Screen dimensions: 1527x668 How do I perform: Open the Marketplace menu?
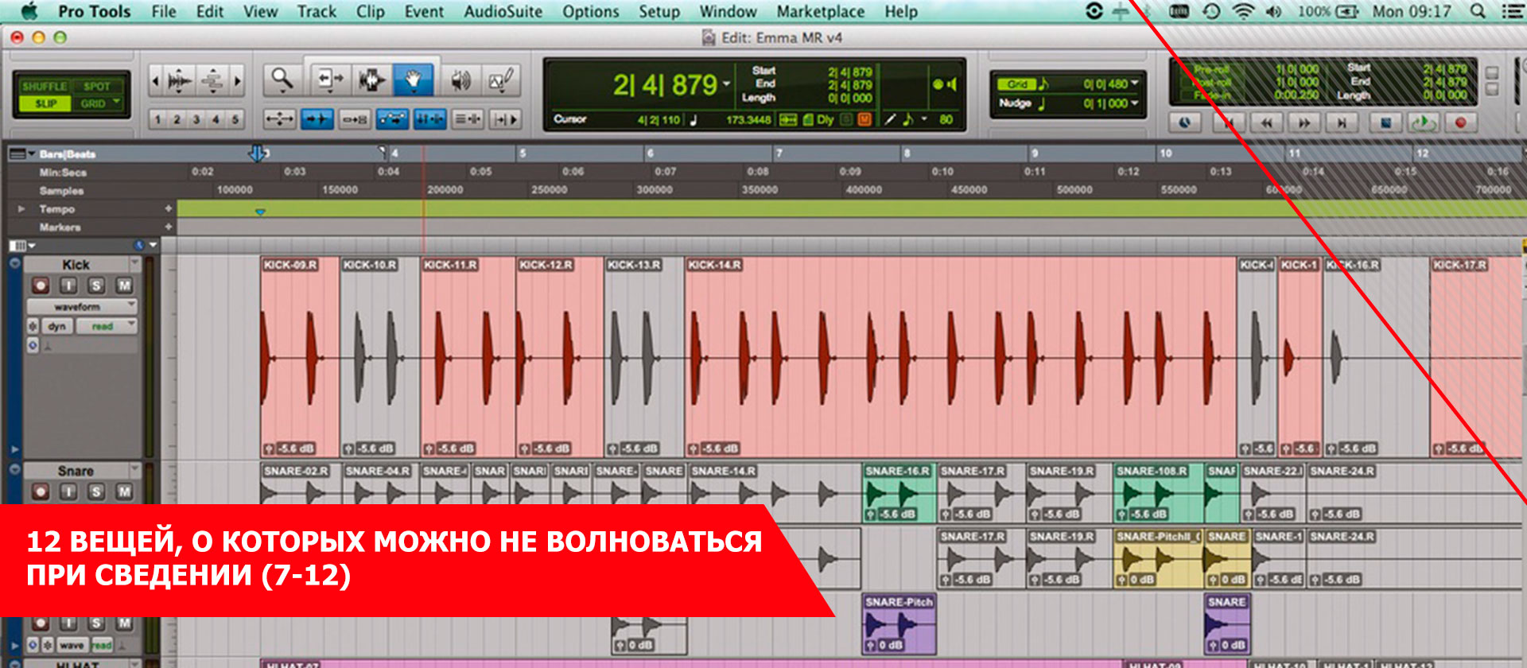(820, 11)
